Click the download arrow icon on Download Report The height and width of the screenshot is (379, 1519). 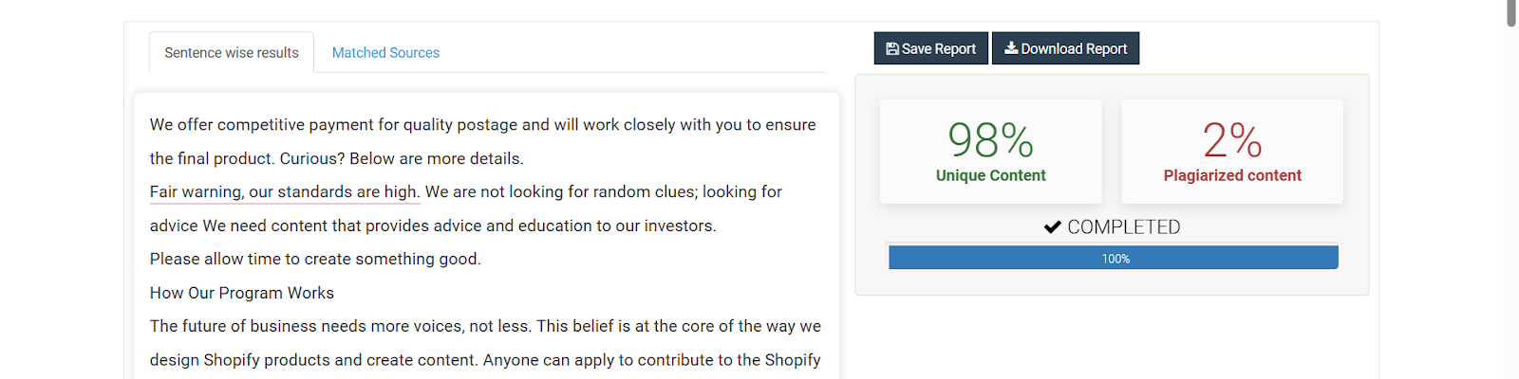(x=1011, y=48)
